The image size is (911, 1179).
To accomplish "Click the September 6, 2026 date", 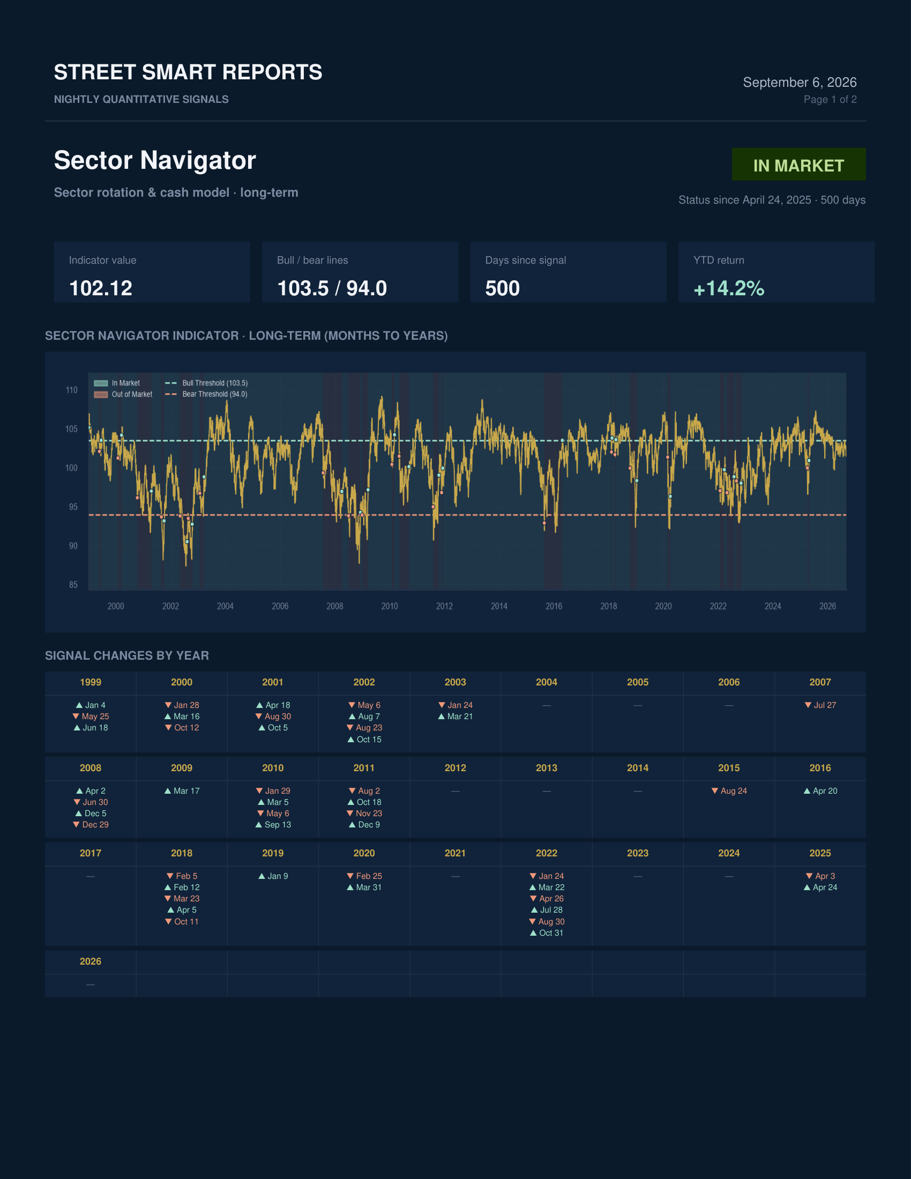I will click(800, 82).
